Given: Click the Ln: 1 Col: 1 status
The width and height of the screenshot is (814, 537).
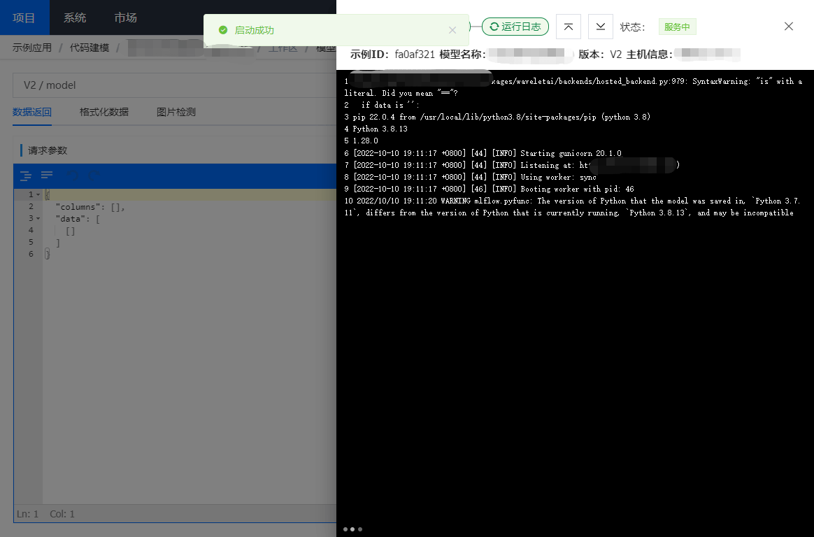Looking at the screenshot, I should 45,514.
